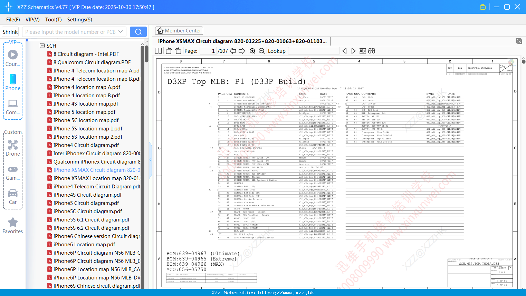The height and width of the screenshot is (296, 526).
Task: Open the File(F) menu
Action: pos(13,20)
